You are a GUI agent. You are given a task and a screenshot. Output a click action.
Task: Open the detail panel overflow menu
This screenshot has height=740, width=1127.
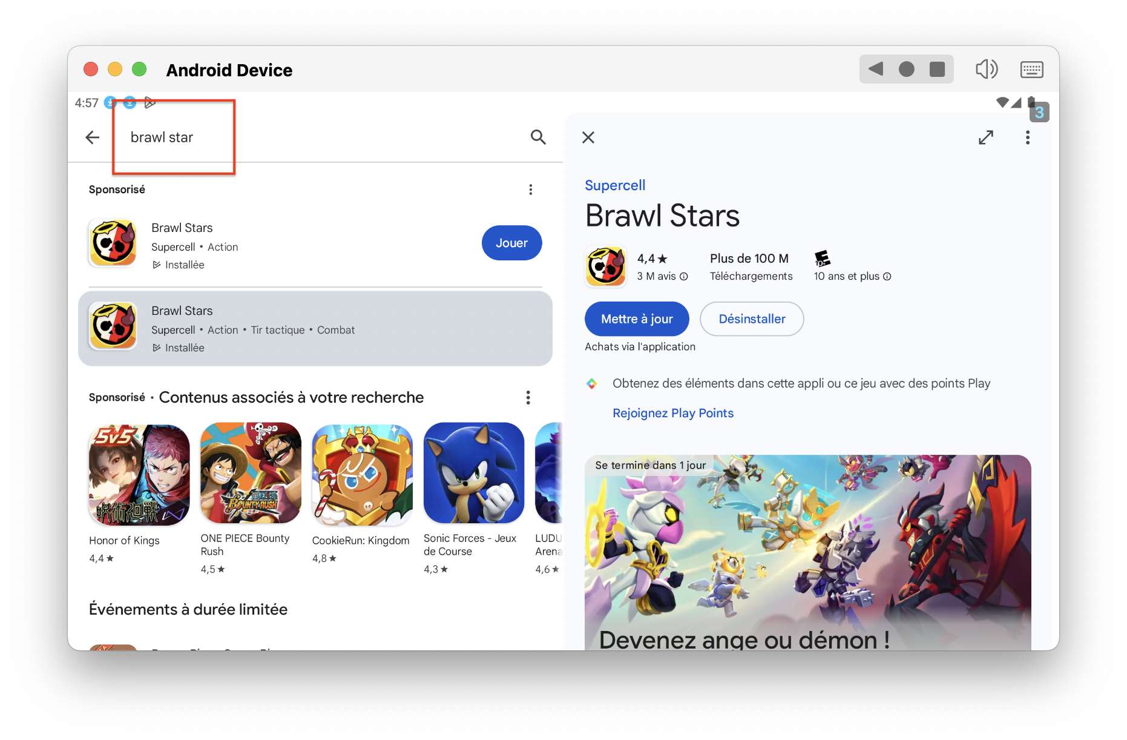1028,137
